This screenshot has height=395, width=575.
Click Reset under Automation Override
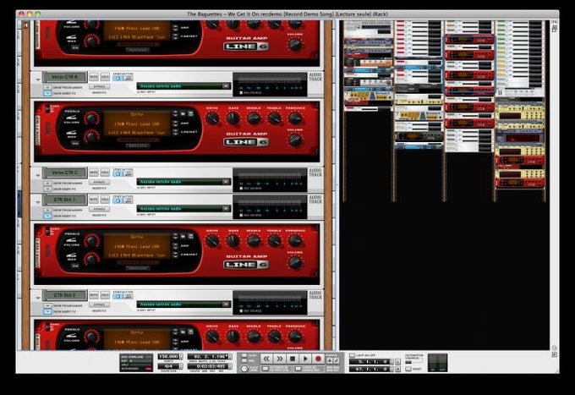click(x=408, y=369)
